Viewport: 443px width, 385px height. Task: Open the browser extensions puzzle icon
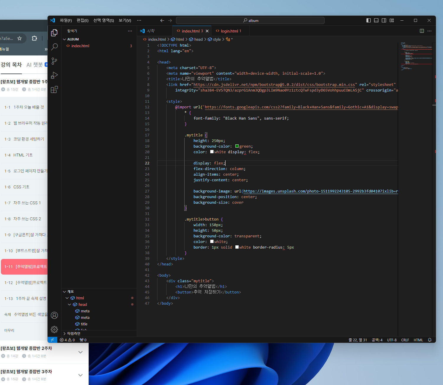(35, 38)
